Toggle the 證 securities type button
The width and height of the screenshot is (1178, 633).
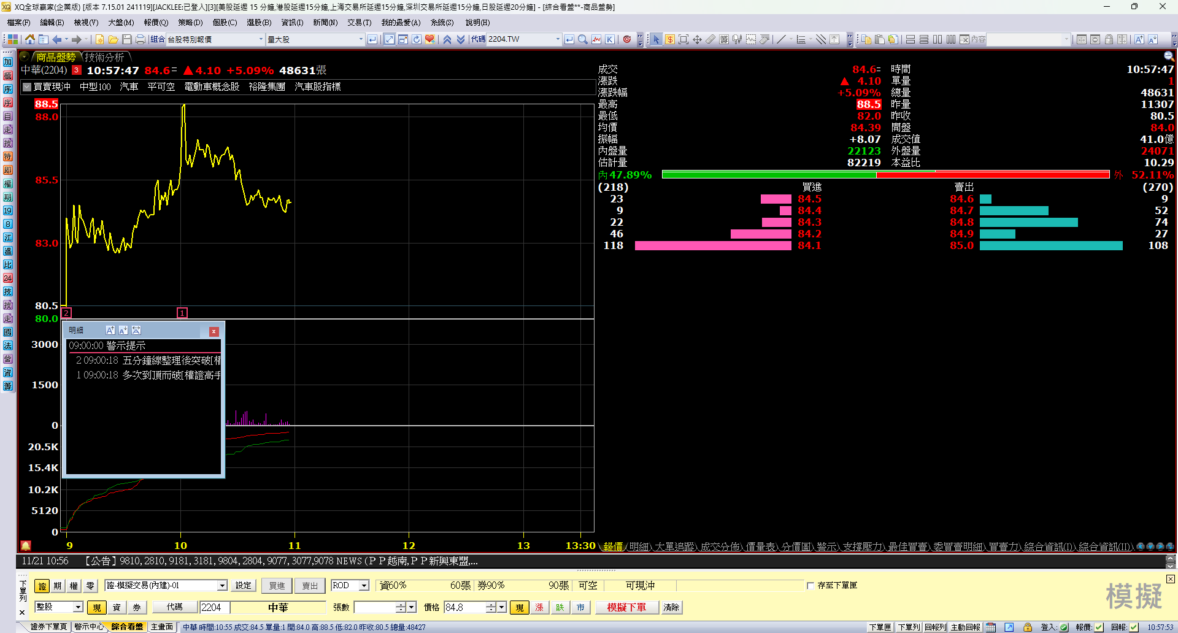coord(42,586)
